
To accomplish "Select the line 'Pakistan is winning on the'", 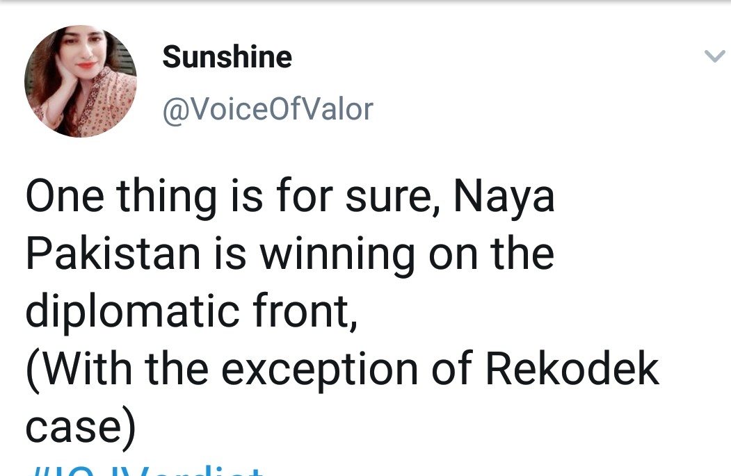I will tap(290, 254).
